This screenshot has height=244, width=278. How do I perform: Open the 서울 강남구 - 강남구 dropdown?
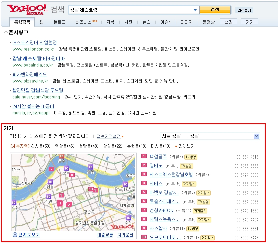pyautogui.click(x=210, y=136)
